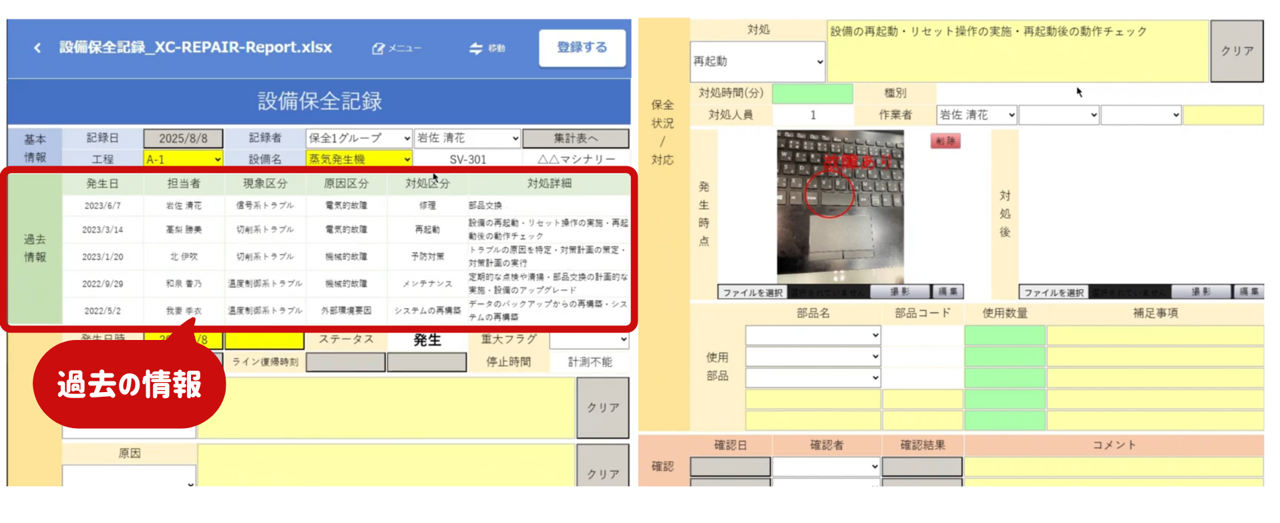The width and height of the screenshot is (1280, 523).
Task: Choose file for 対処後 photo
Action: pos(1054,292)
